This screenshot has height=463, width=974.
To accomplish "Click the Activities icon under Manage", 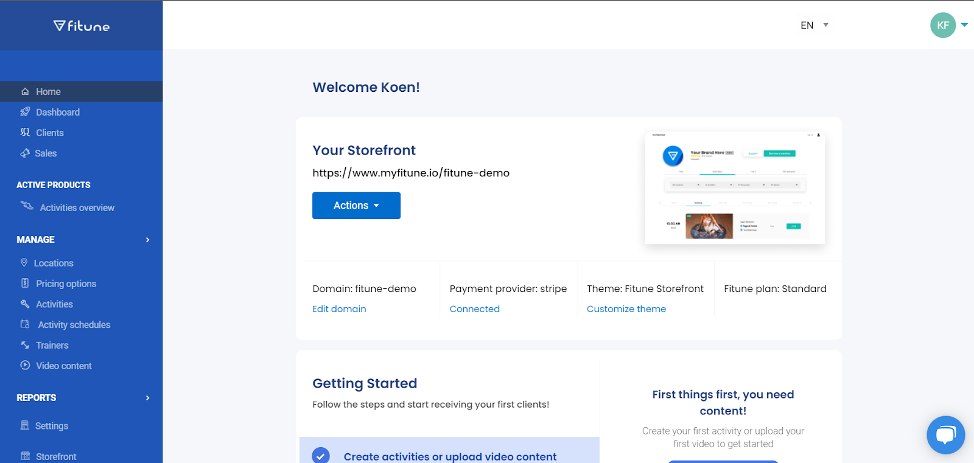I will (x=25, y=304).
